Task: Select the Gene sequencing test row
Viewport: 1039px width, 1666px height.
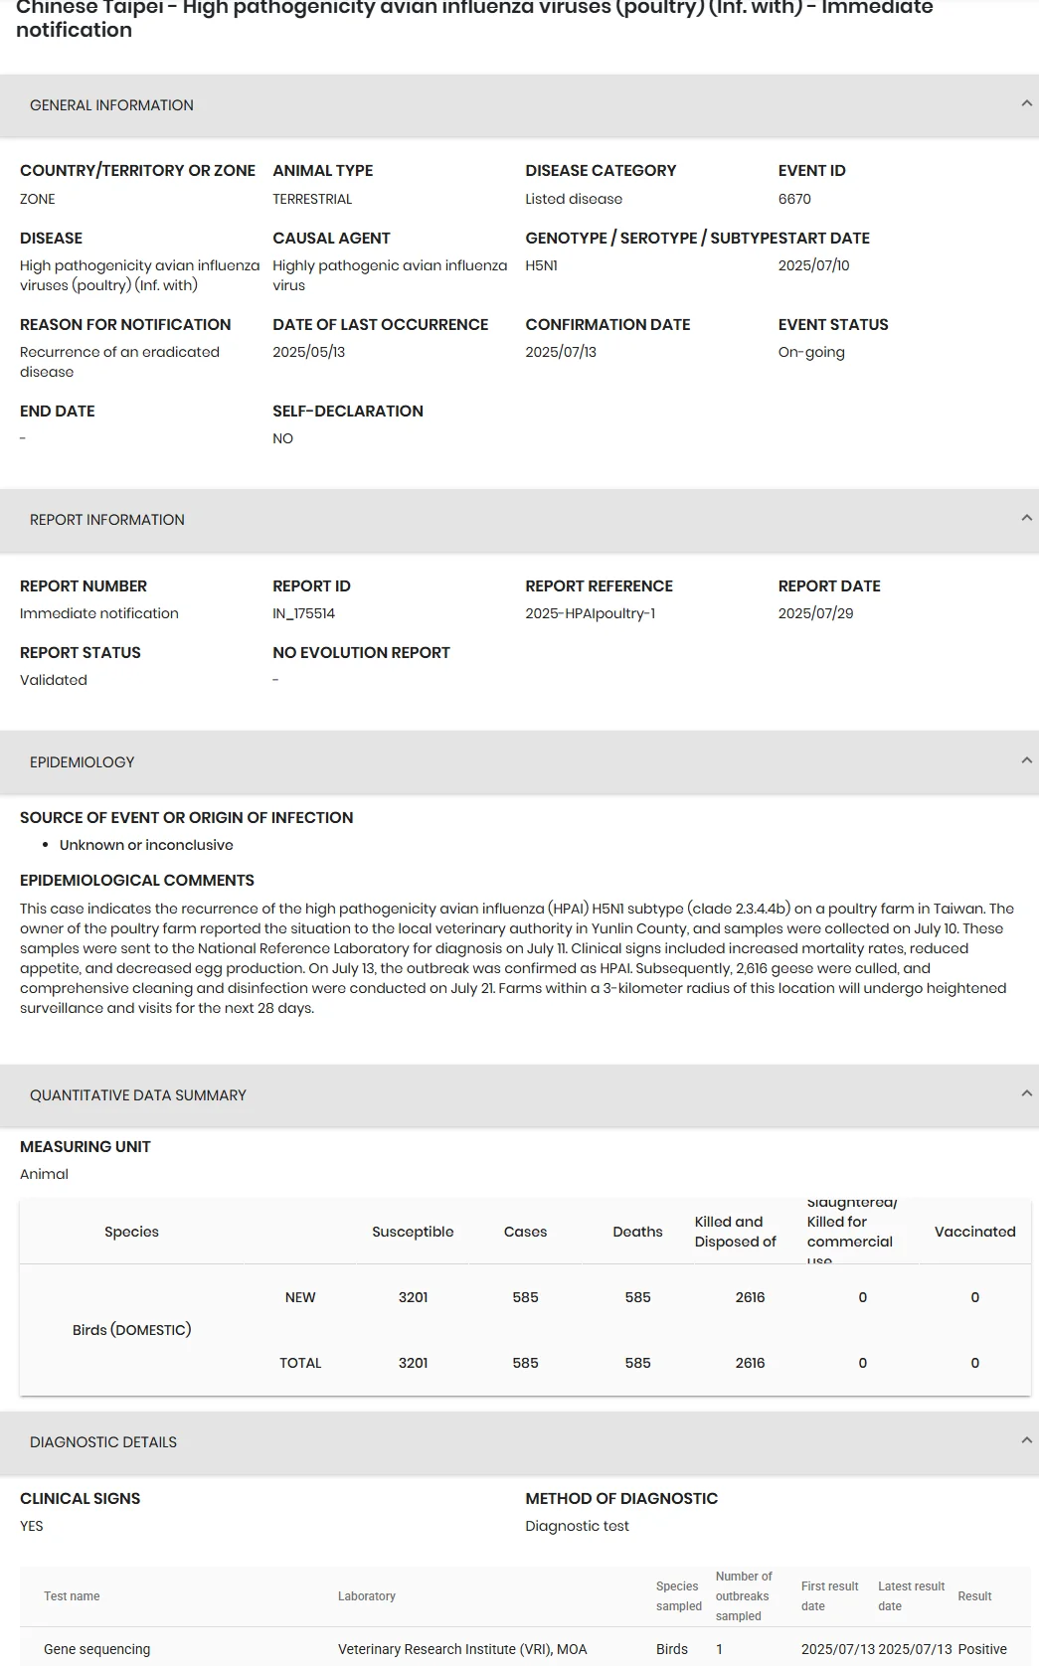Action: (x=525, y=1649)
